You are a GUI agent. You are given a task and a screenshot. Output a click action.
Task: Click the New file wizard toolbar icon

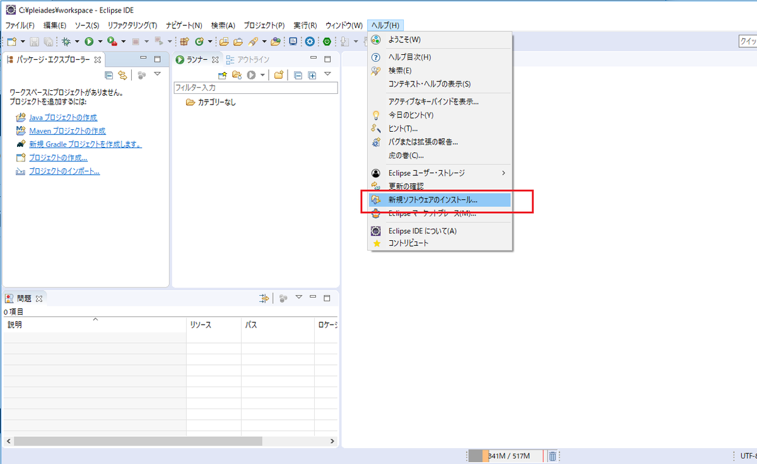[11, 42]
